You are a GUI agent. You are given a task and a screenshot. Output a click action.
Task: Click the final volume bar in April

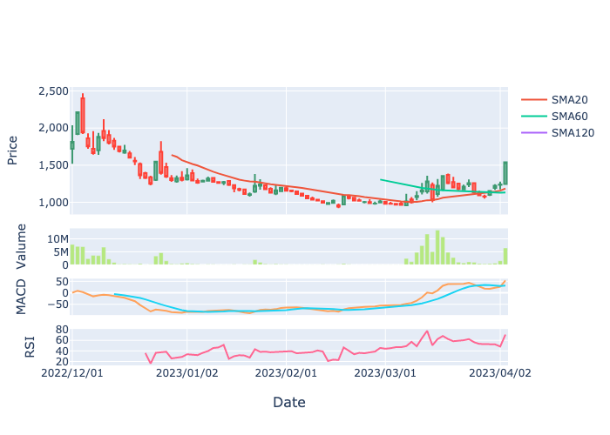(505, 257)
